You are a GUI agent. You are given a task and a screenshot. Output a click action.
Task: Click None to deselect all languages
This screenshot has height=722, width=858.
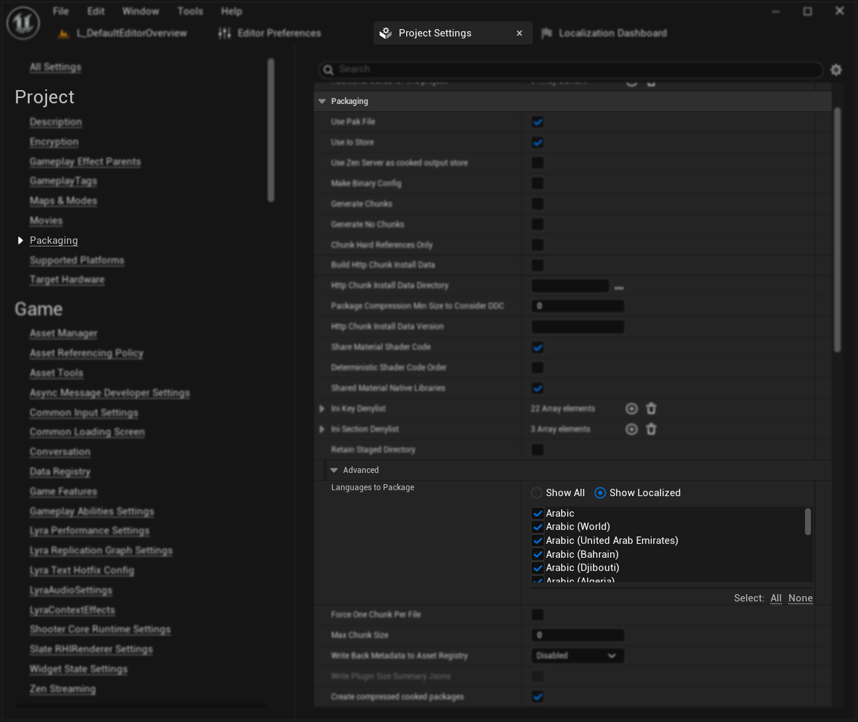click(x=800, y=598)
